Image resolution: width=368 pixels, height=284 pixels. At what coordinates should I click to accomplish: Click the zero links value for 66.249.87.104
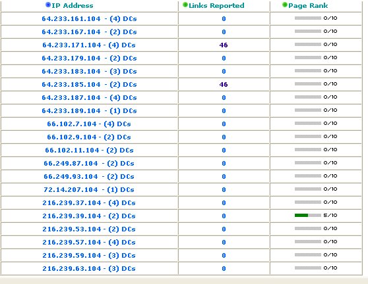tap(224, 163)
